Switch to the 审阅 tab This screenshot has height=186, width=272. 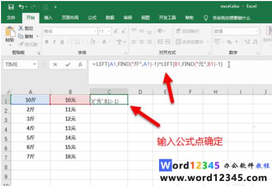coord(128,18)
